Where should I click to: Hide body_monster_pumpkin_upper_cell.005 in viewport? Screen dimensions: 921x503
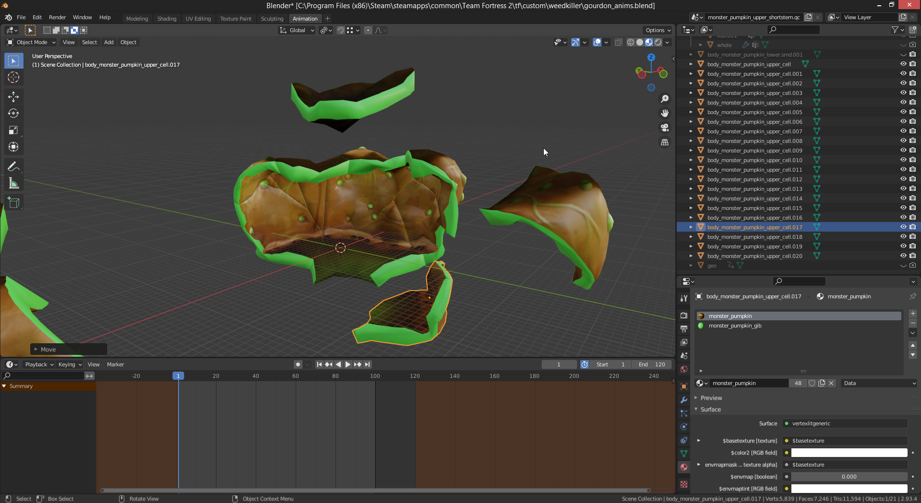click(903, 112)
